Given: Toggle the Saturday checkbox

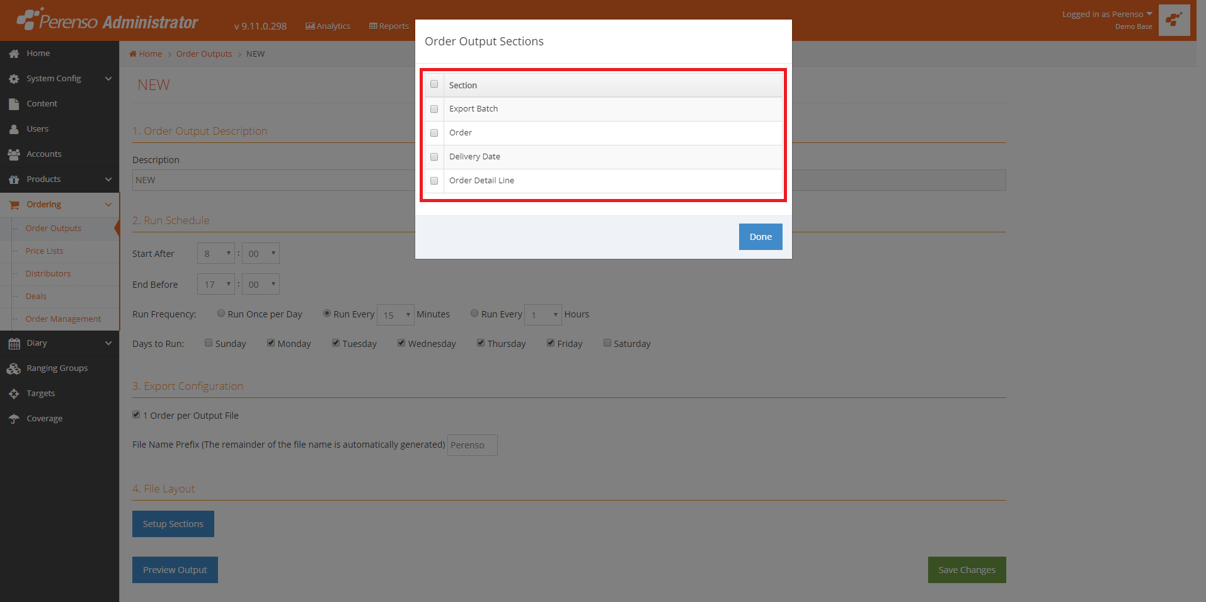Looking at the screenshot, I should tap(607, 343).
